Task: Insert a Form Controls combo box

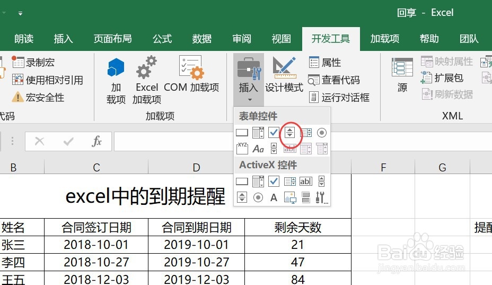Action: (258, 133)
